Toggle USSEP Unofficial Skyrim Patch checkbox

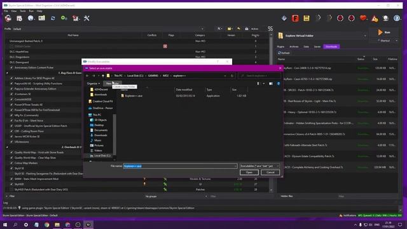11,126
